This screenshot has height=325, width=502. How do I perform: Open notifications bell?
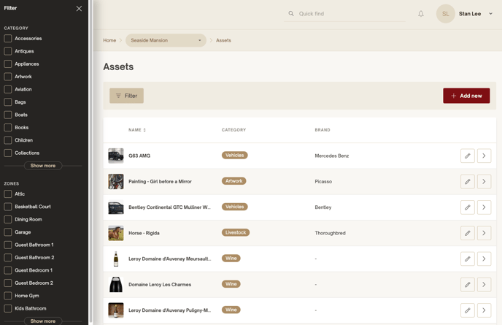[421, 14]
